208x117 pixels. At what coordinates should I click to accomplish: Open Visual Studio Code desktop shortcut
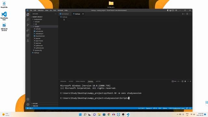pos(4,16)
